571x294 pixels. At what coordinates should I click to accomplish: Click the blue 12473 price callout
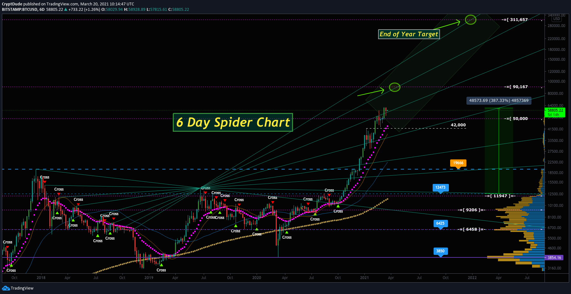click(440, 188)
